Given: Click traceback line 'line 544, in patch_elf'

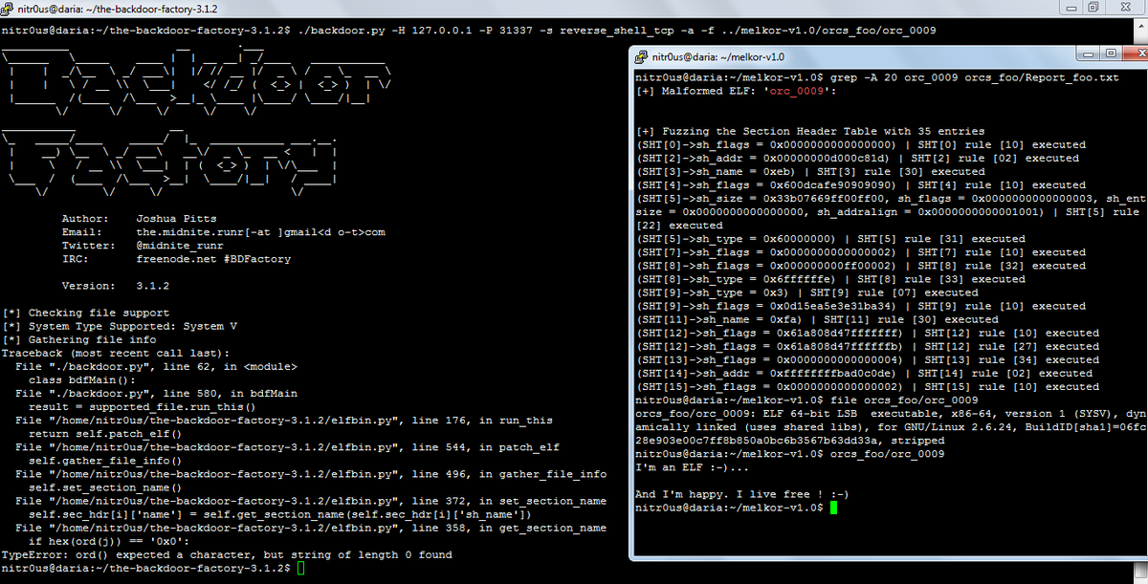Looking at the screenshot, I should point(287,446).
